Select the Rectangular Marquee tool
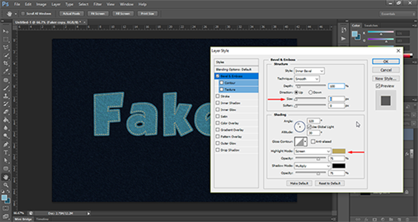Screen dimensions: 418x222 coord(6,39)
